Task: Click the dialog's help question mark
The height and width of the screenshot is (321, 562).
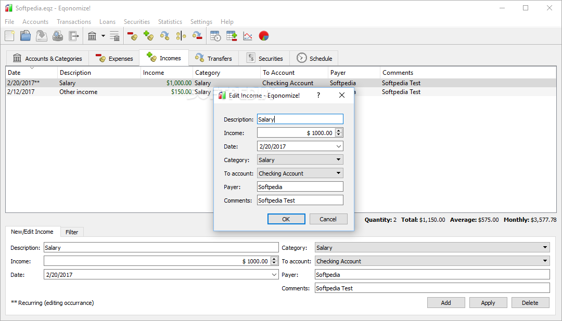Action: [318, 95]
